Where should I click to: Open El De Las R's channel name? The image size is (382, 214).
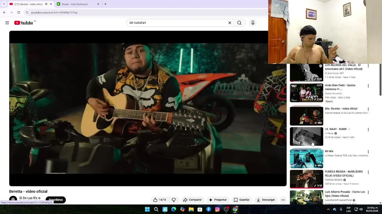point(28,198)
